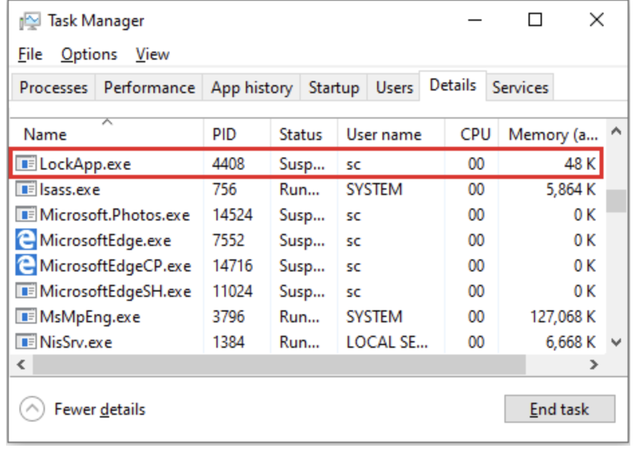Sort by the Name column header

pyautogui.click(x=107, y=134)
